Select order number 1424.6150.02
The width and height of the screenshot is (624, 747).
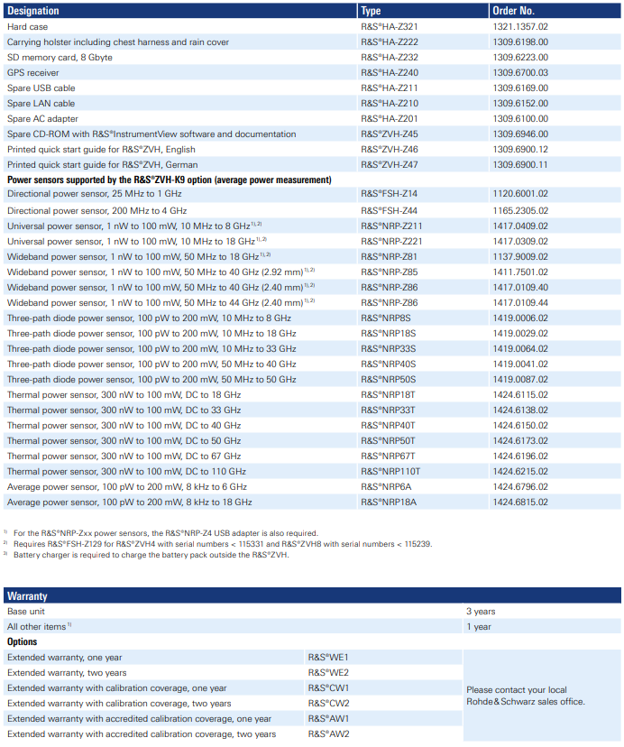click(x=520, y=426)
